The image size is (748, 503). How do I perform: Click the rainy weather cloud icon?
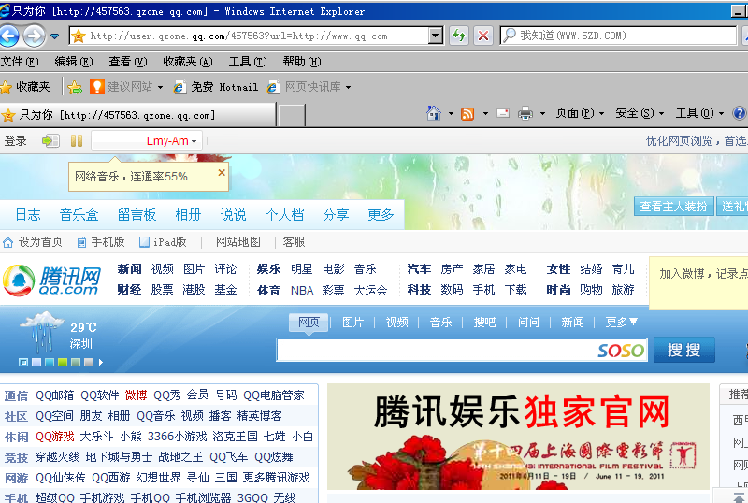point(41,331)
